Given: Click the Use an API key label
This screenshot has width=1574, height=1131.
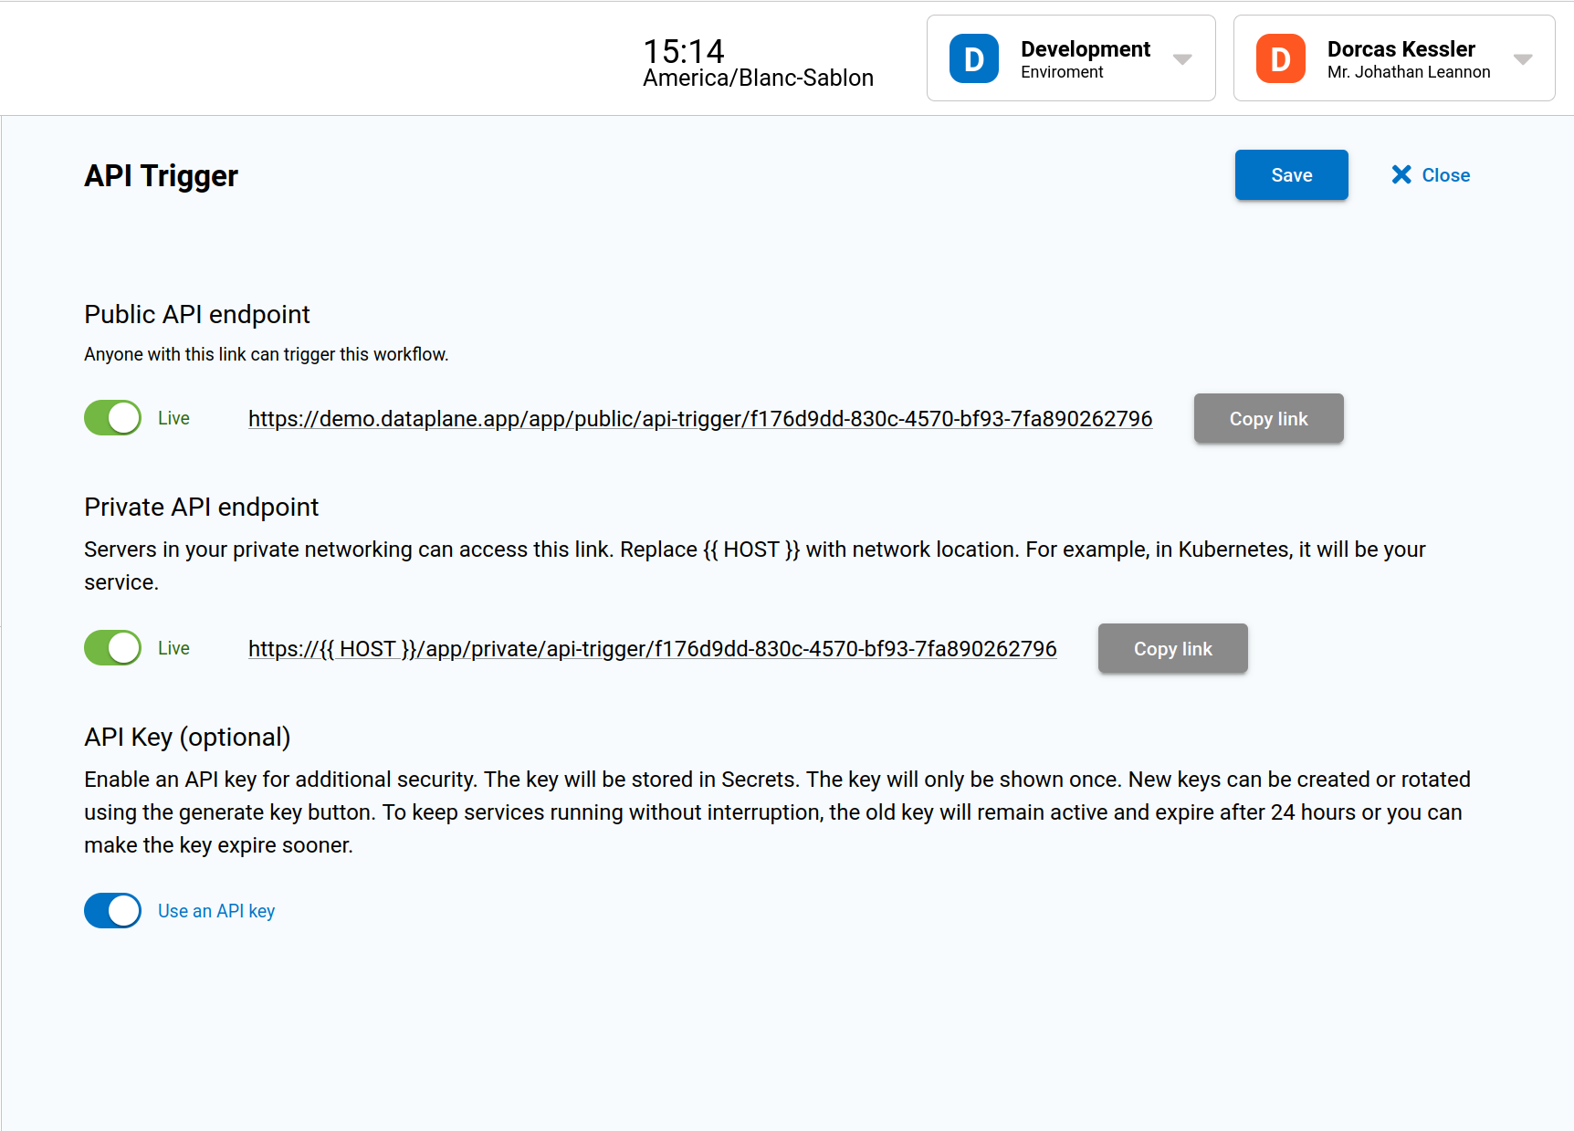Looking at the screenshot, I should 216,911.
